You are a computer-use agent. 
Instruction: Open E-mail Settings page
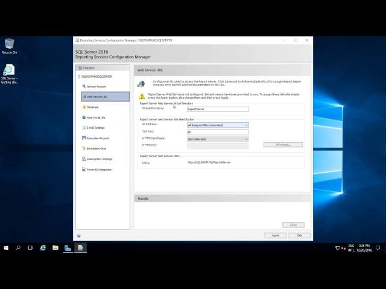click(x=95, y=128)
